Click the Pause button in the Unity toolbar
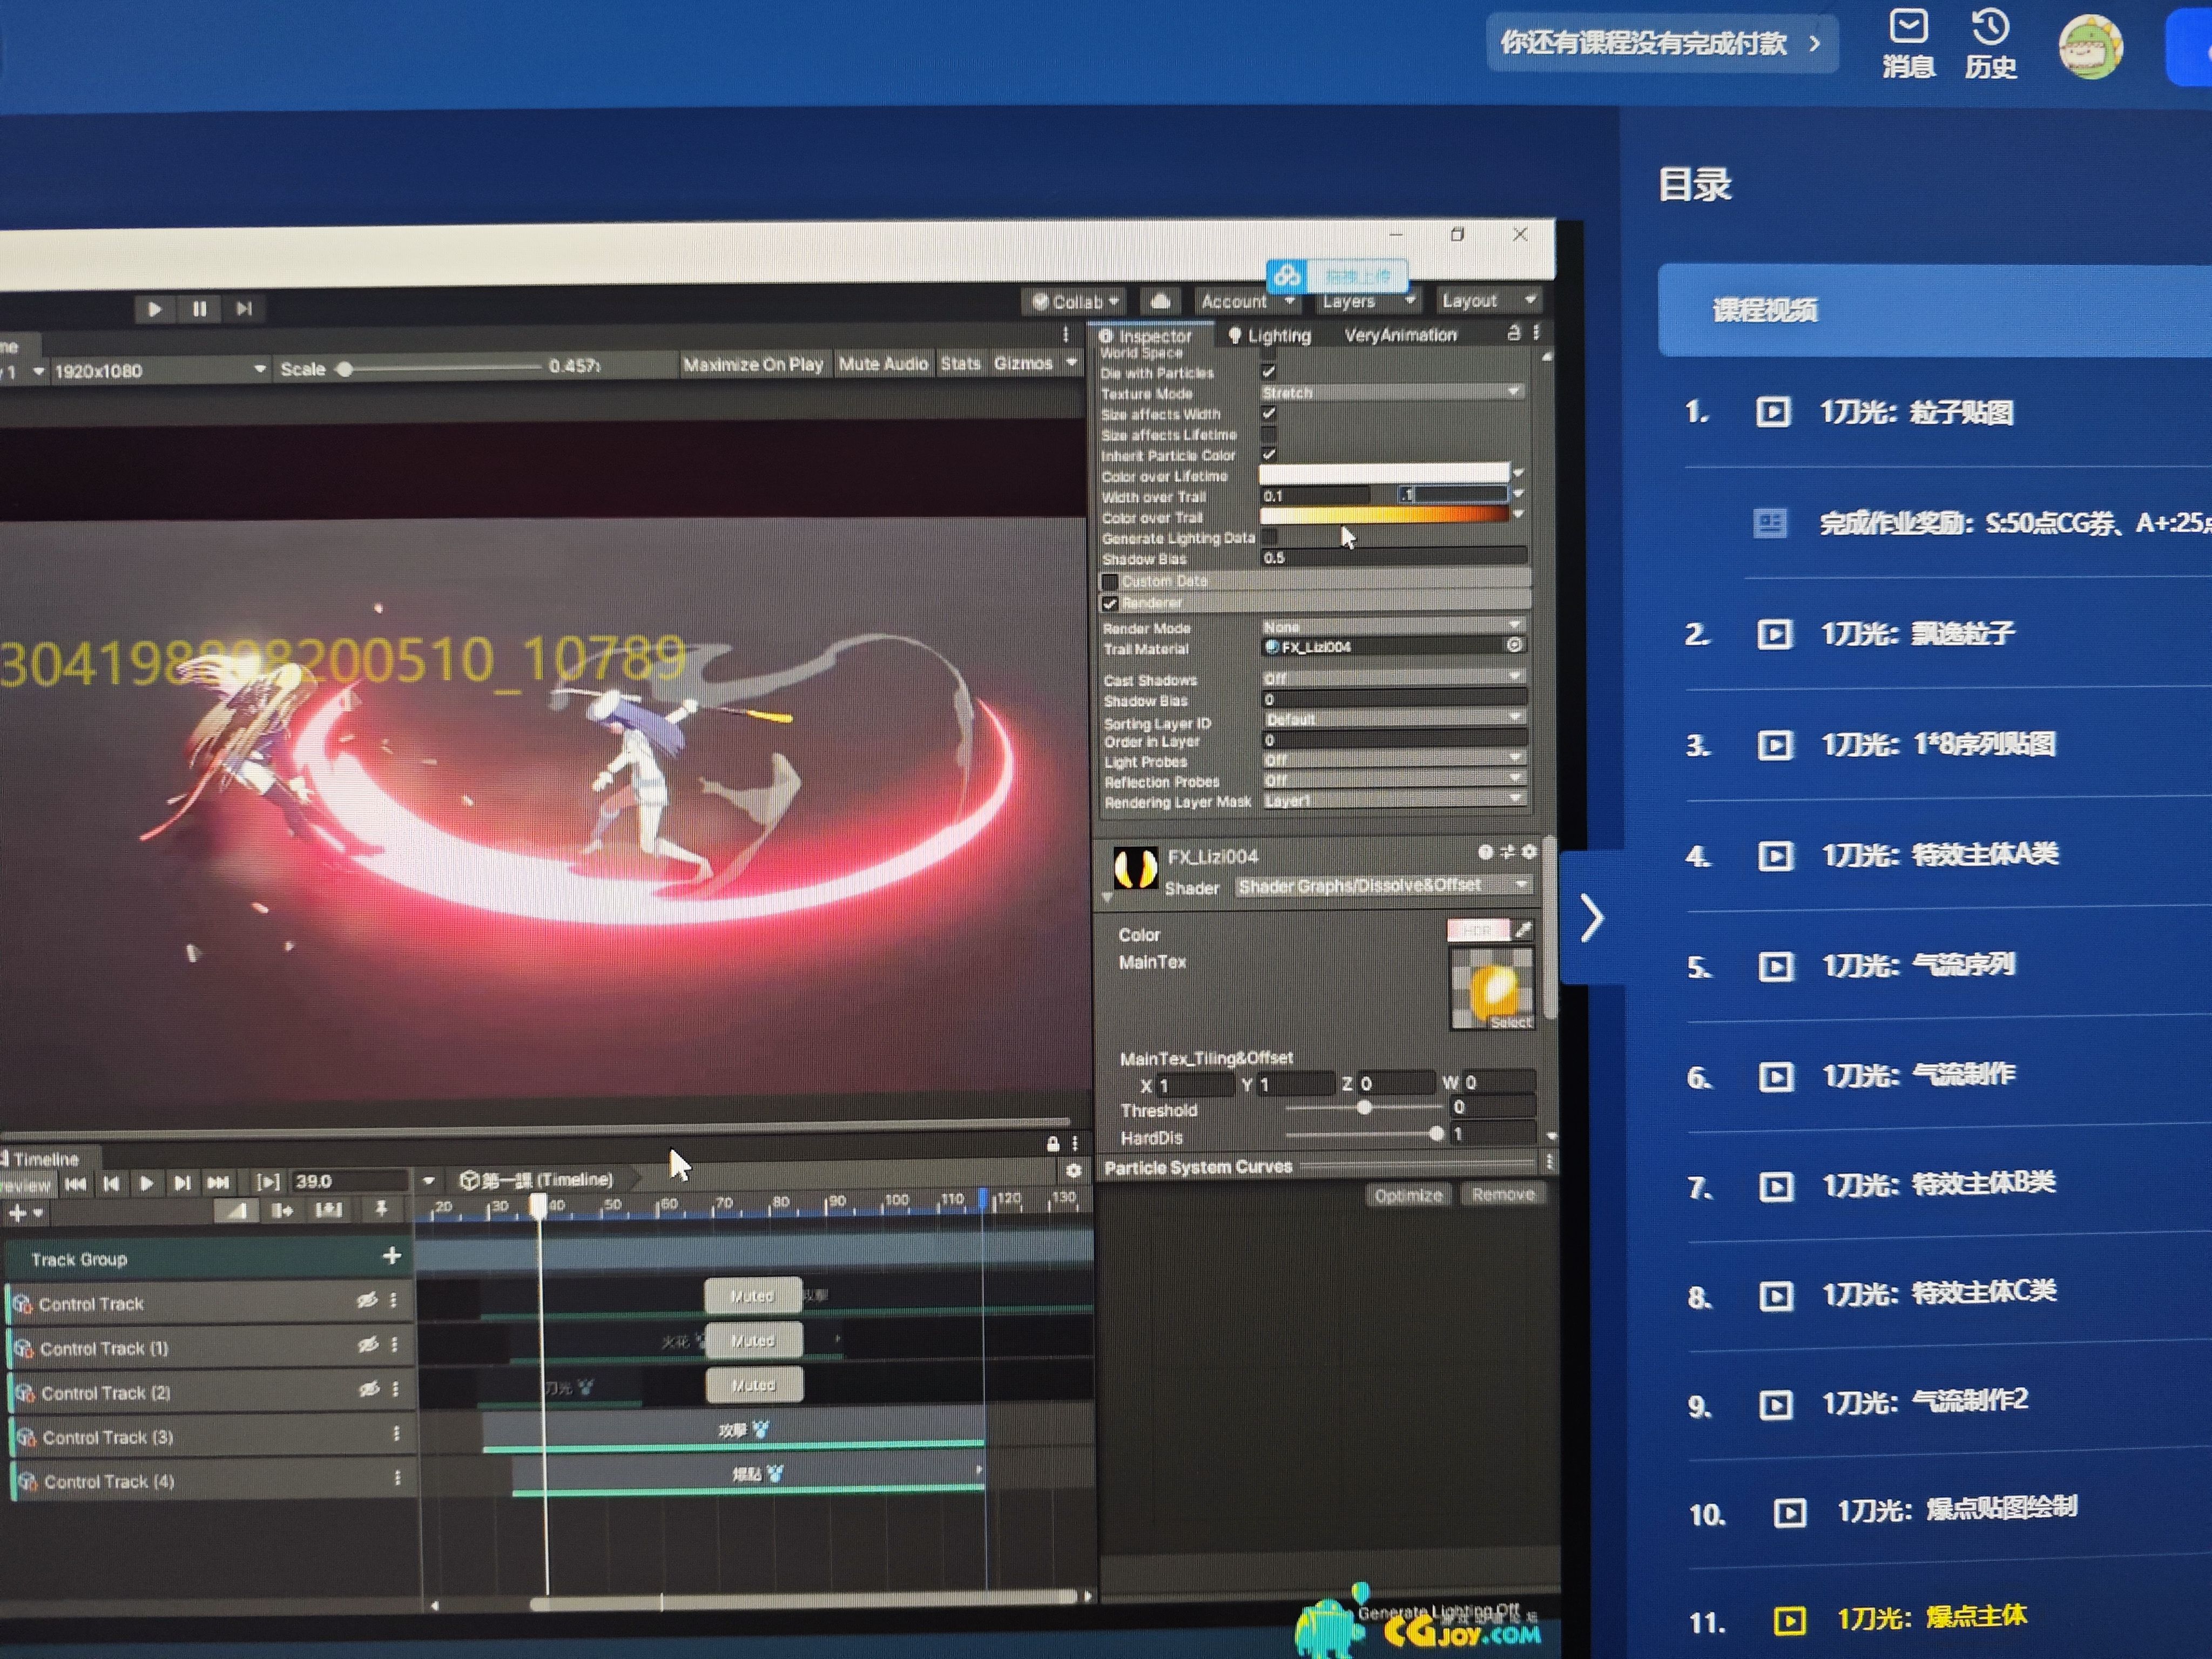Viewport: 2212px width, 1659px height. pos(199,309)
